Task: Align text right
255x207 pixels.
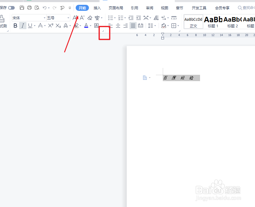Action: (x=126, y=26)
